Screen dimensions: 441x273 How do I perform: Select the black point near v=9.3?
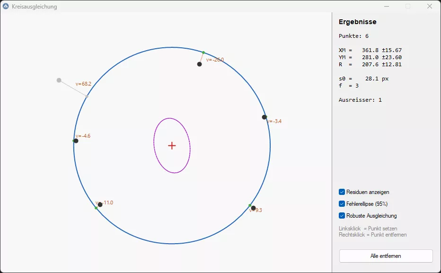(253, 208)
